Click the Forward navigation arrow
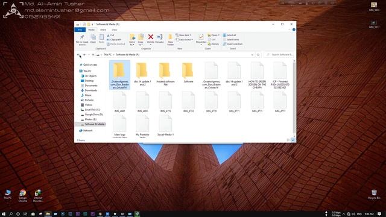This screenshot has height=217, width=386. (84, 55)
